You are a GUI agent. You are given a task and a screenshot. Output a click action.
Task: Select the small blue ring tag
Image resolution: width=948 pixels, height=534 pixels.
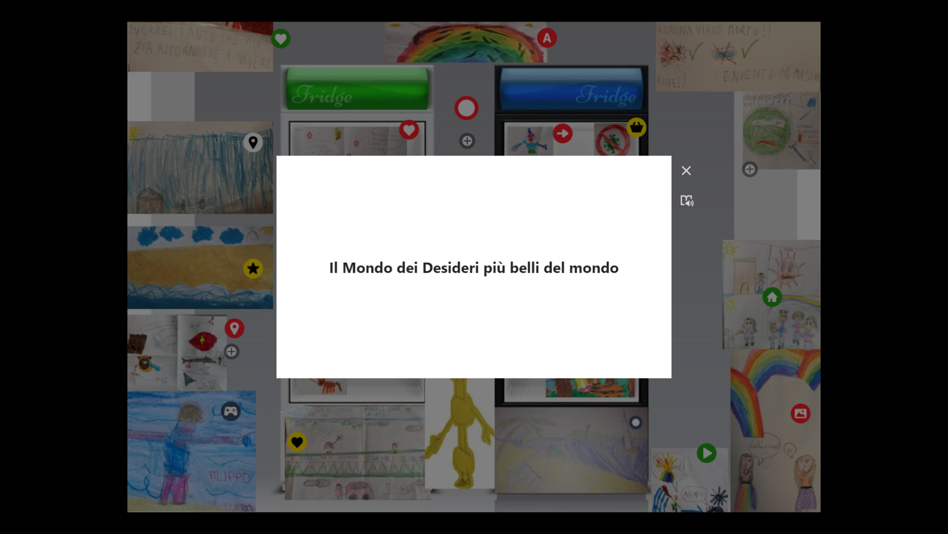(636, 422)
